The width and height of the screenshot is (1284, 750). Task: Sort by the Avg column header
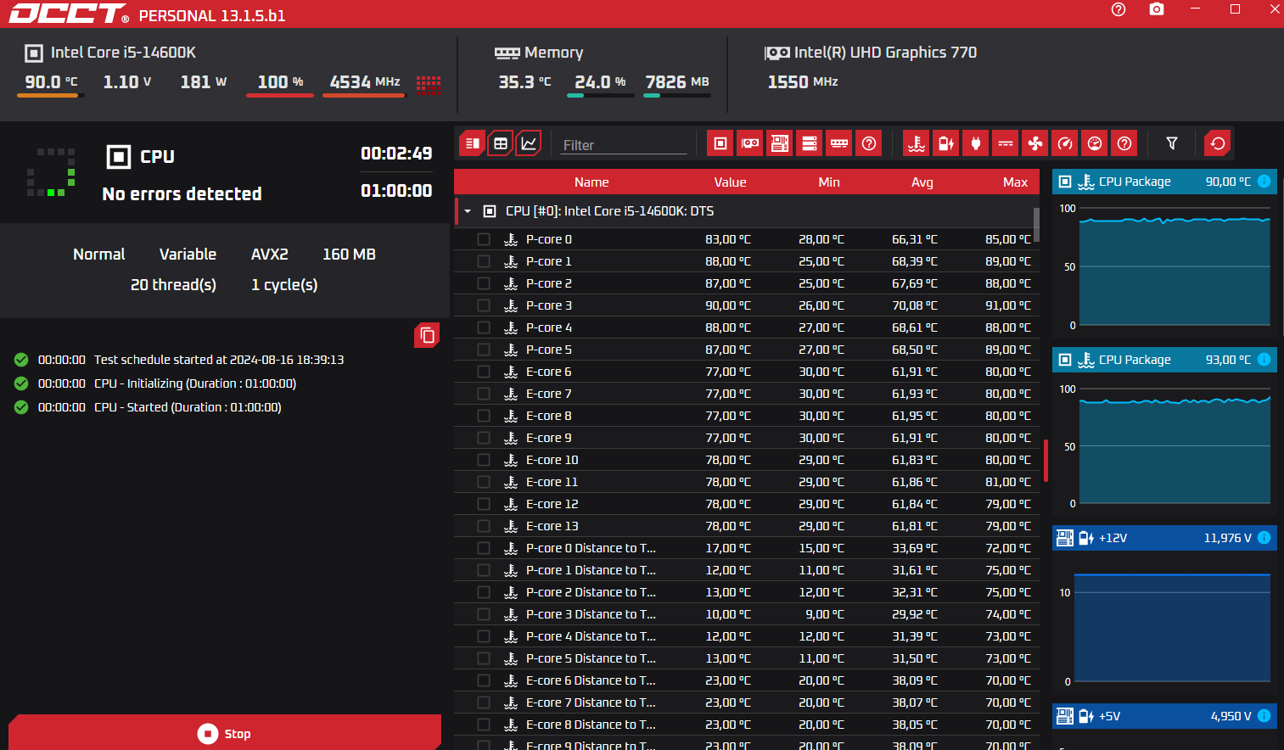pos(922,182)
